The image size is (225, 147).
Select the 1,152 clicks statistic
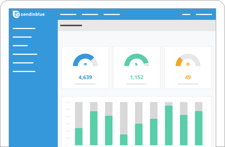(137, 77)
